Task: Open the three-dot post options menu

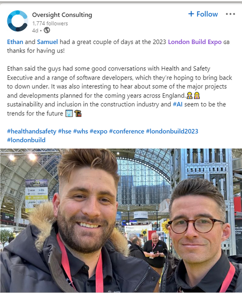Action: tap(230, 14)
